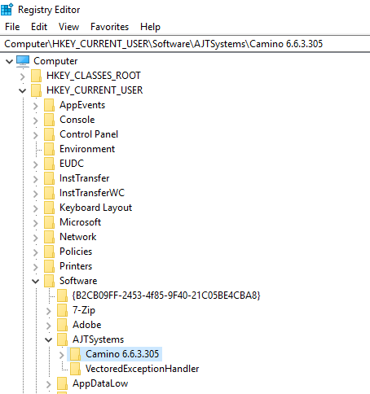Click the Adobe folder icon
The width and height of the screenshot is (370, 394).
(x=62, y=325)
